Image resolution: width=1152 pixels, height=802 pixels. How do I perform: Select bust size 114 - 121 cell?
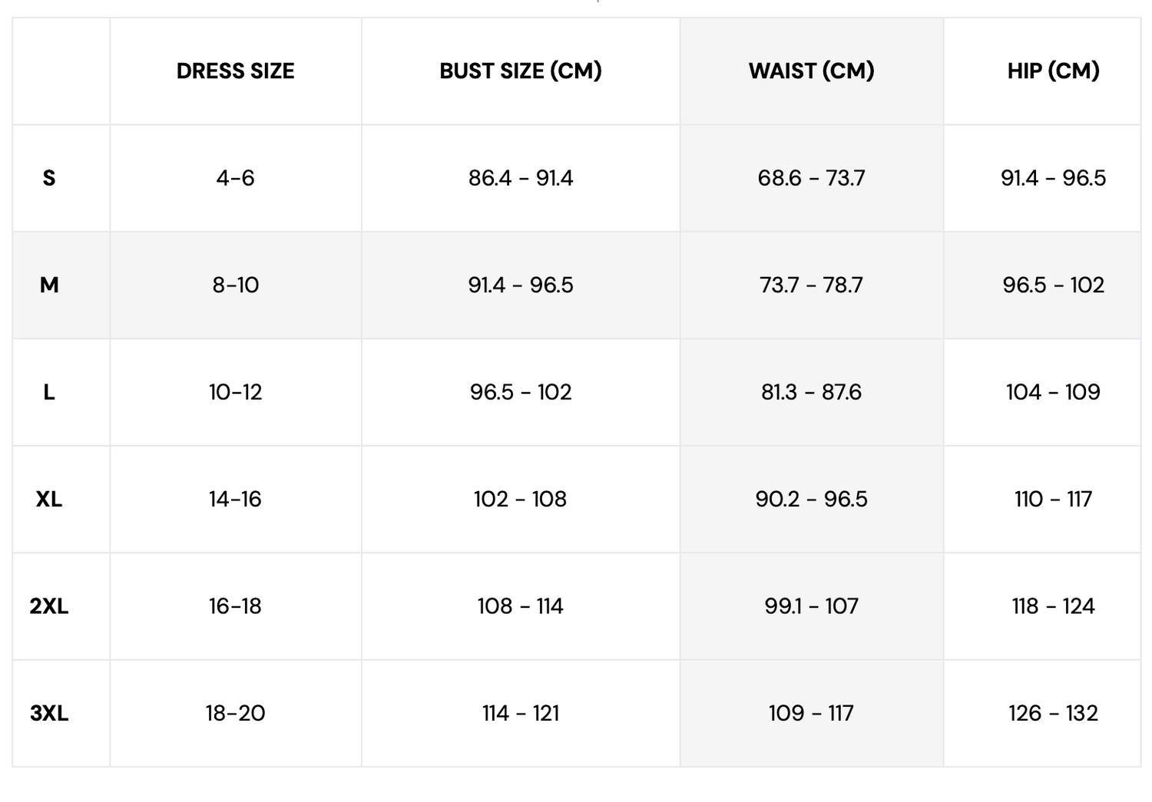(x=520, y=714)
